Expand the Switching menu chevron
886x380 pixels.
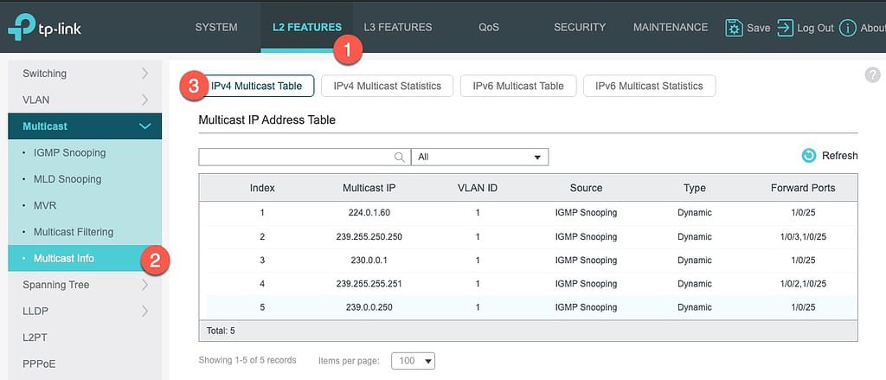[x=144, y=74]
